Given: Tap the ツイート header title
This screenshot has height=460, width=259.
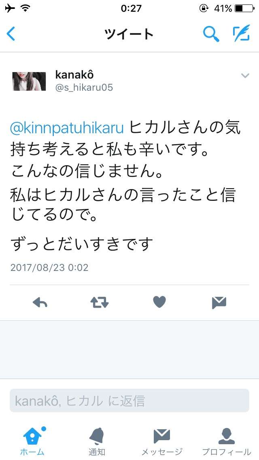Looking at the screenshot, I should point(129,34).
